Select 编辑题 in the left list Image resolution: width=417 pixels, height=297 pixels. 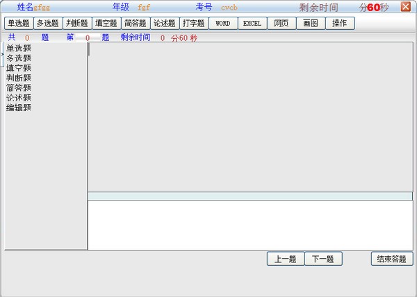(19, 108)
